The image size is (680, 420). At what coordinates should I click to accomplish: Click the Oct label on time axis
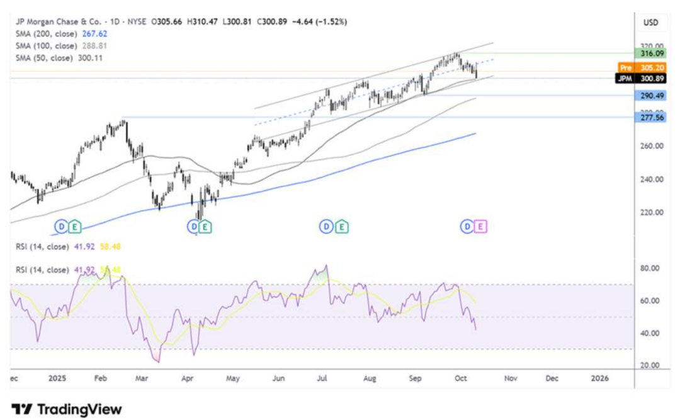pos(461,378)
